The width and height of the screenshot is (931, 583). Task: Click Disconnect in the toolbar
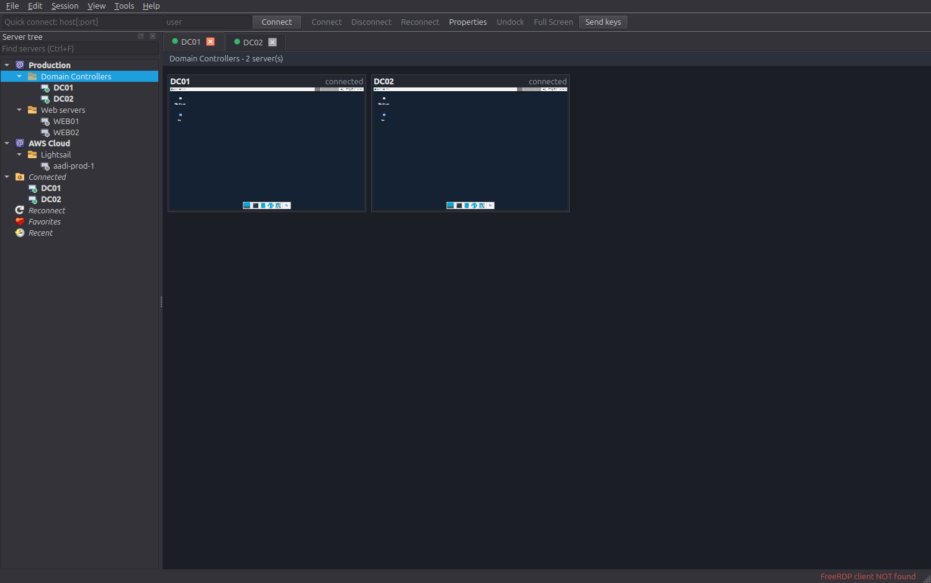(371, 22)
